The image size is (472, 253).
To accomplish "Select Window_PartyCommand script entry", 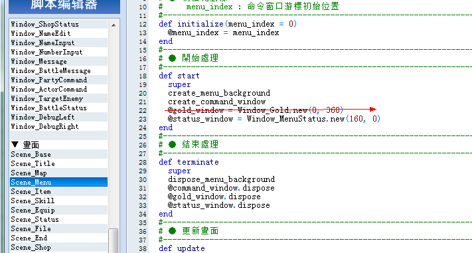I will (x=58, y=80).
